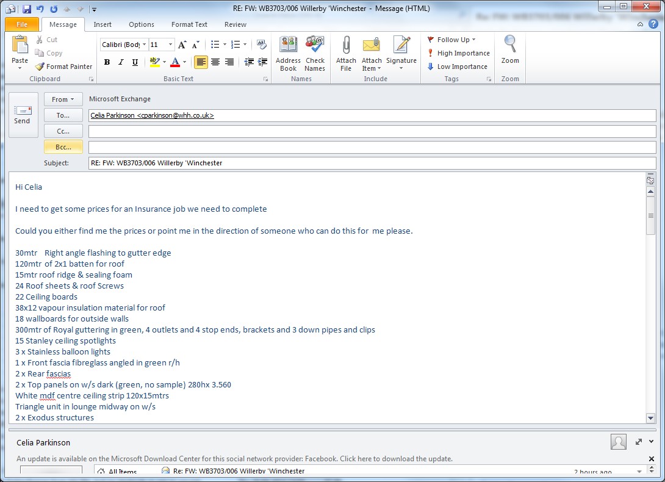Apply yellow text highlight color
665x482 pixels.
(x=154, y=62)
